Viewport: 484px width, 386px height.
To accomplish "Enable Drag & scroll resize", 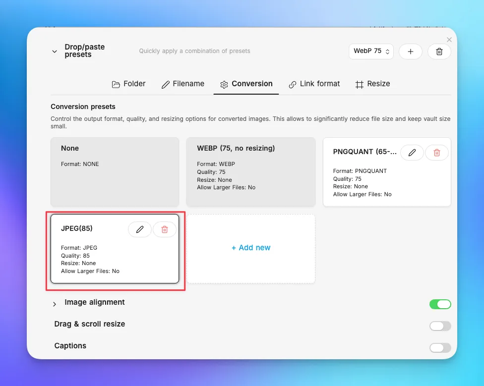I will click(x=440, y=326).
